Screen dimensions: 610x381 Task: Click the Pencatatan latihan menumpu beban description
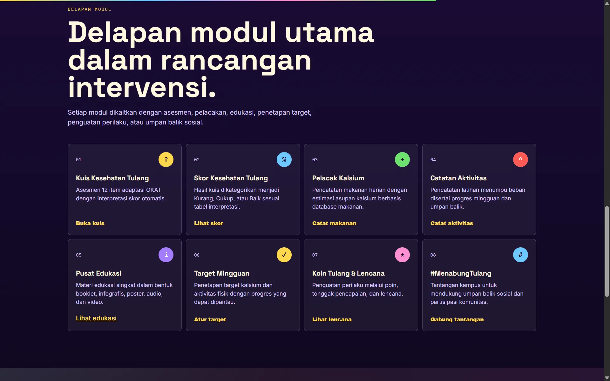(478, 198)
